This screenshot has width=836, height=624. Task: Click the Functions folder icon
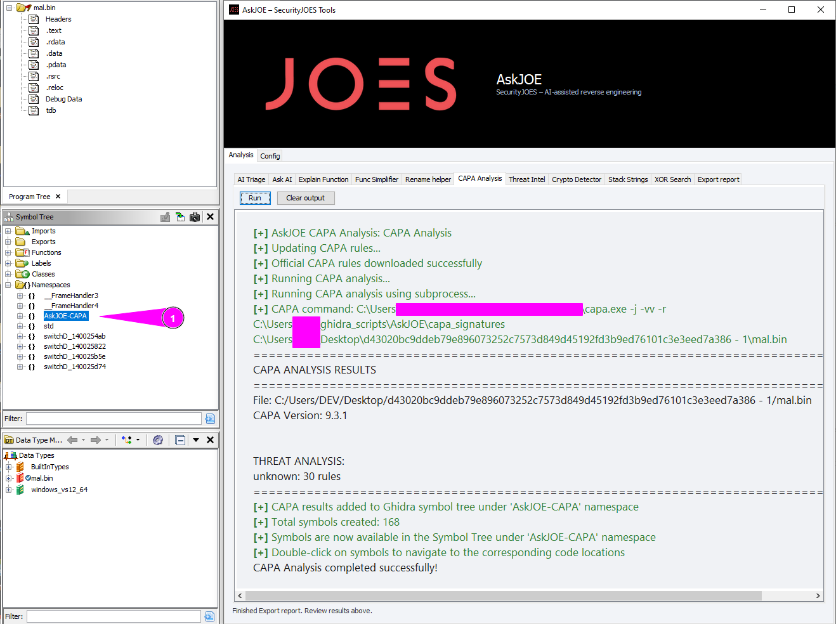tap(22, 252)
